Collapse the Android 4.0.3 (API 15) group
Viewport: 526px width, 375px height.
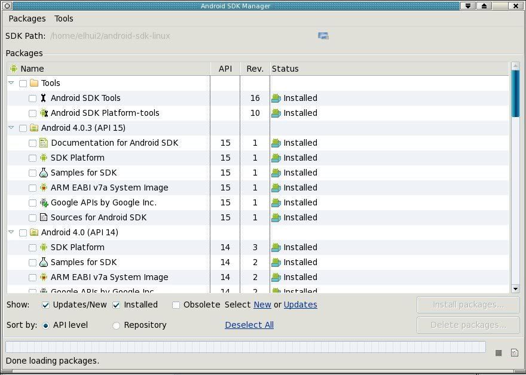pos(11,127)
